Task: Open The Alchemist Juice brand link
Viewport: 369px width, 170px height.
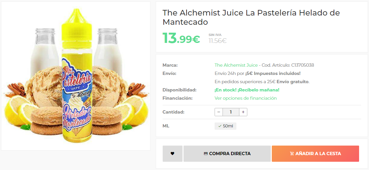Action: tap(236, 65)
